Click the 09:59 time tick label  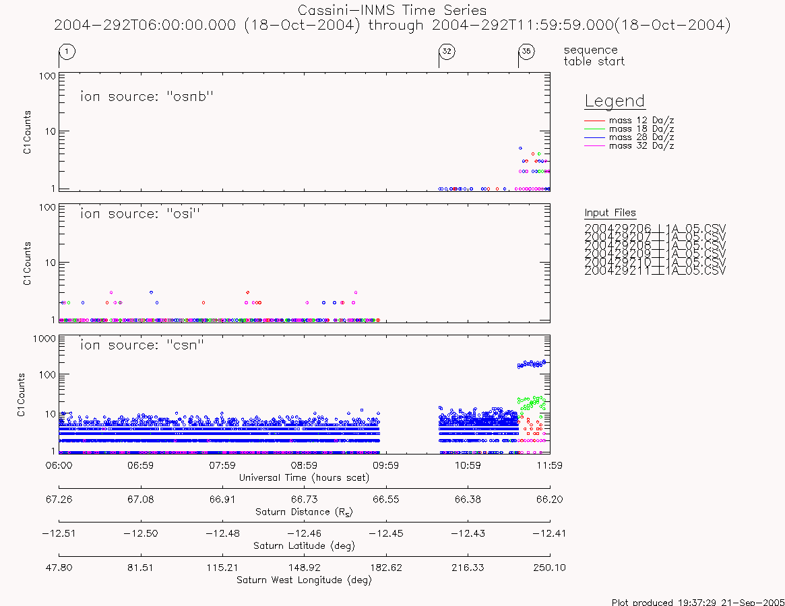pyautogui.click(x=386, y=465)
